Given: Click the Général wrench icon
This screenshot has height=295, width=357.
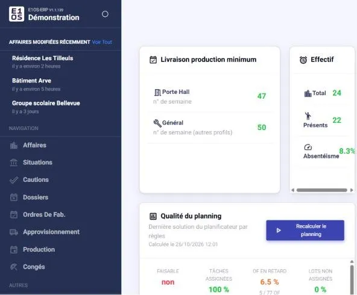Looking at the screenshot, I should click(157, 123).
